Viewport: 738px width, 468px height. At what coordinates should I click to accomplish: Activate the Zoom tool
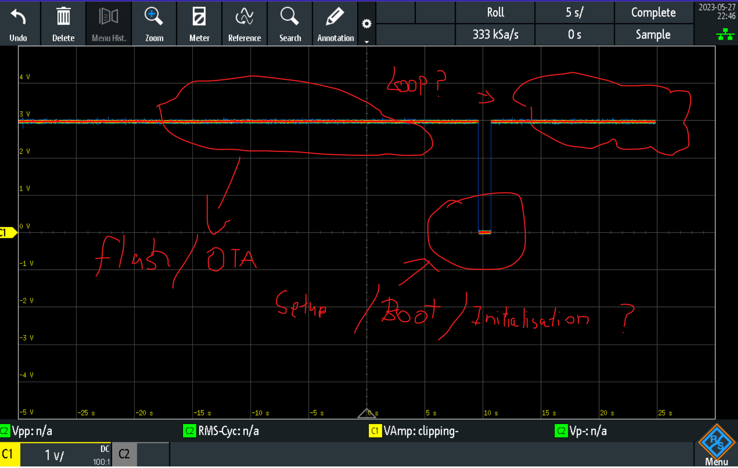[154, 23]
